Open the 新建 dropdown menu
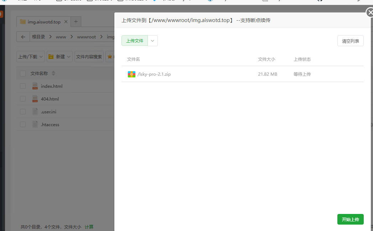 tap(60, 57)
